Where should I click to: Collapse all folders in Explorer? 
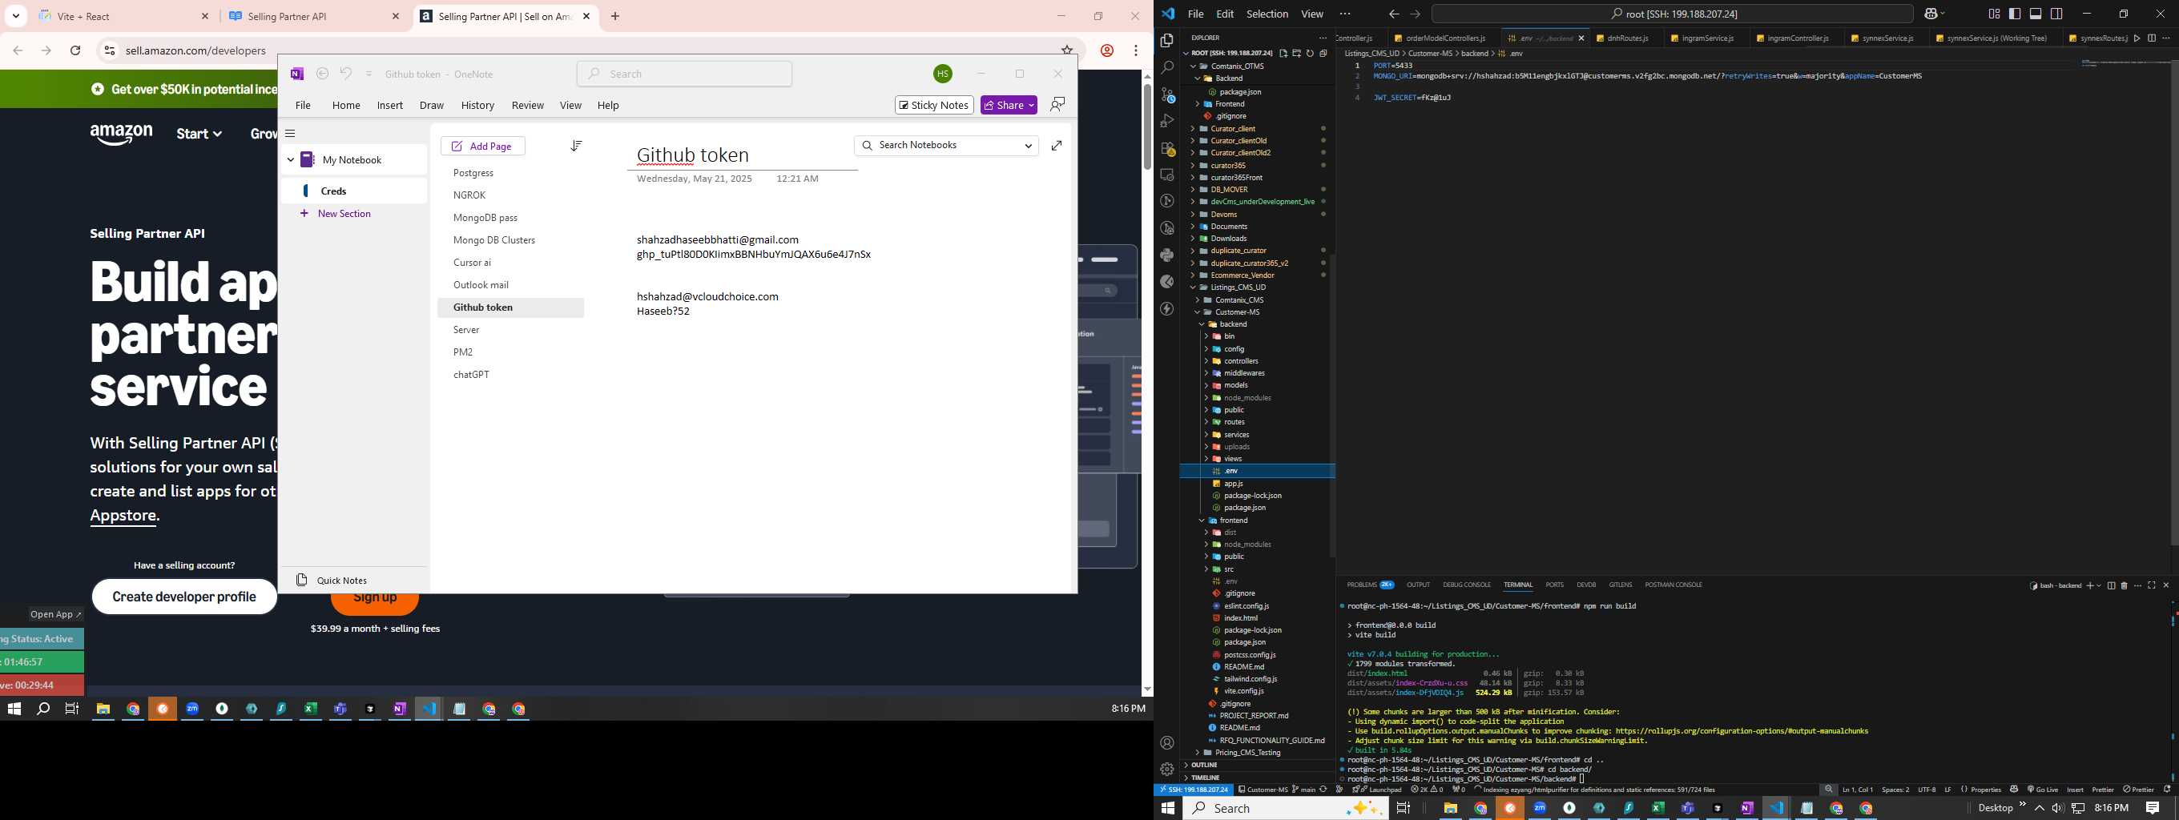click(1323, 54)
